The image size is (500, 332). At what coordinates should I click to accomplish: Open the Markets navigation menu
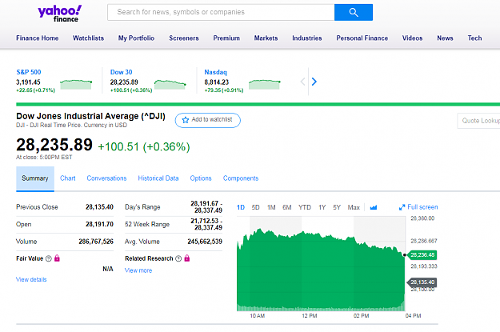coord(266,38)
